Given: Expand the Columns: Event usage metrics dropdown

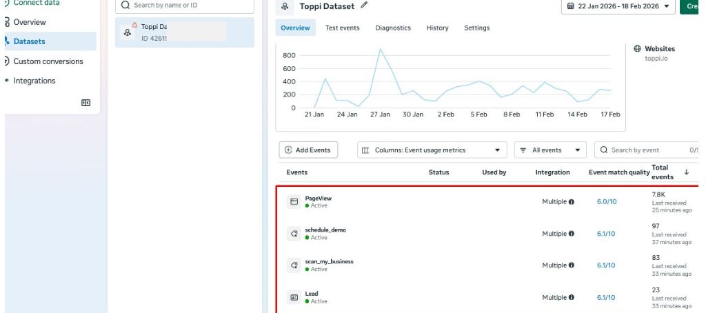Looking at the screenshot, I should (432, 150).
